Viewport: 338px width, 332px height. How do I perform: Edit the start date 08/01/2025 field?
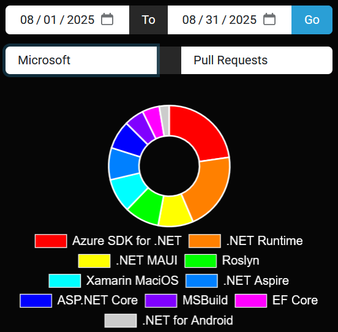67,20
